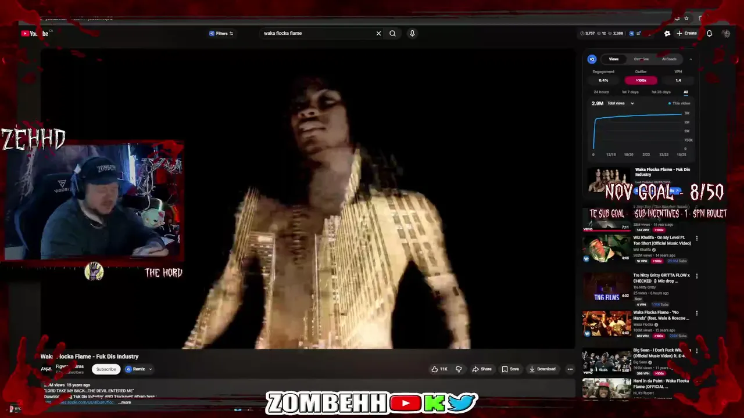
Task: Open the Create button
Action: point(686,33)
